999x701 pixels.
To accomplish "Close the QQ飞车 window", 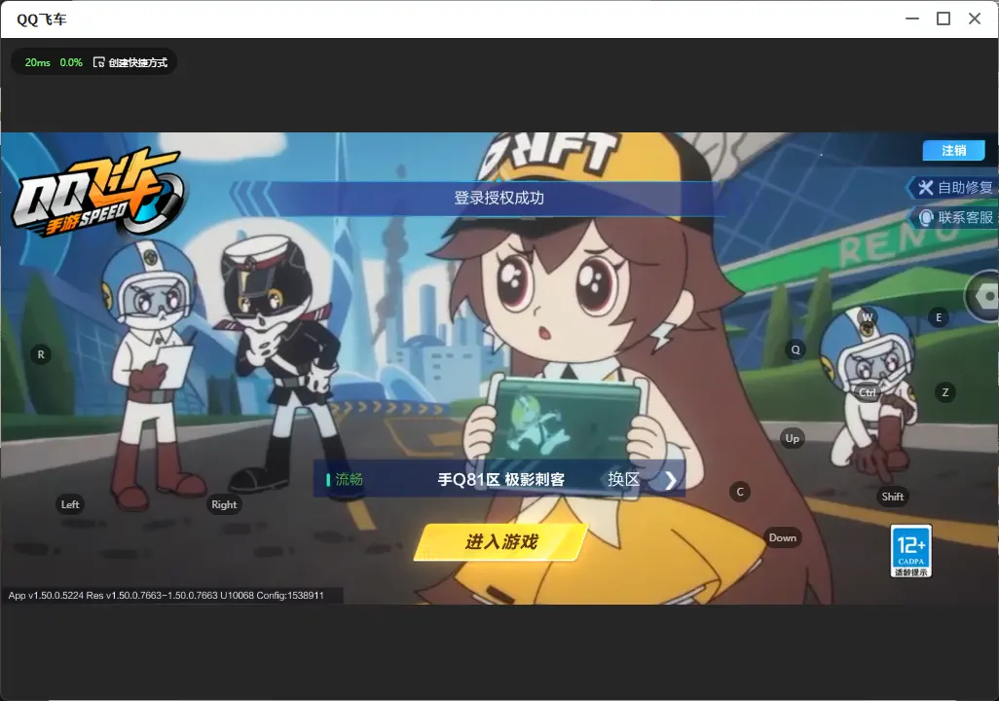I will pos(975,18).
